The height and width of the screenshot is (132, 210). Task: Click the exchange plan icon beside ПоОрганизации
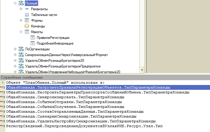[21, 49]
